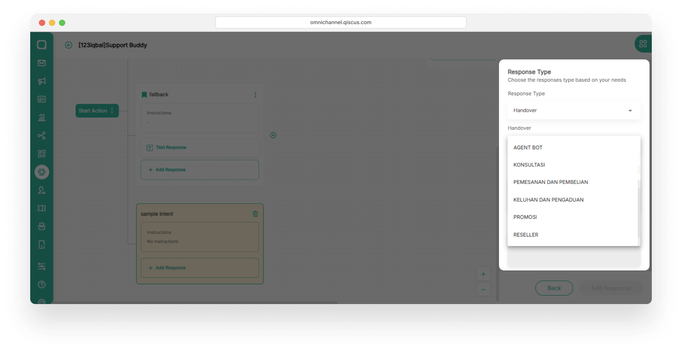Open the integration share-nodes icon in sidebar

click(x=42, y=136)
